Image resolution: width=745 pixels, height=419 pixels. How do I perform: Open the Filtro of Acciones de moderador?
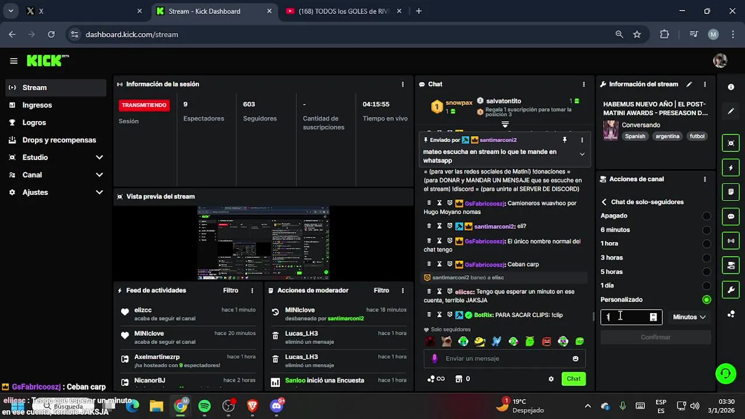(x=381, y=290)
